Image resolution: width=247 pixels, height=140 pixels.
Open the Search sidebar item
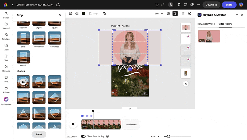[x=6, y=15]
